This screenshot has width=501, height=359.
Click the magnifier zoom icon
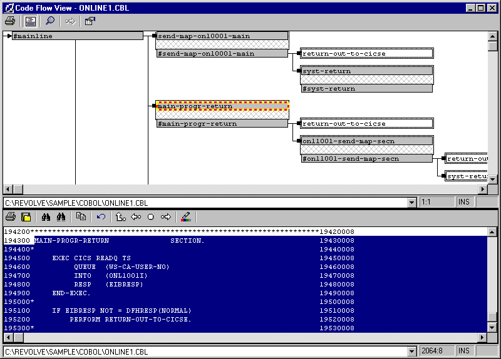tap(50, 21)
